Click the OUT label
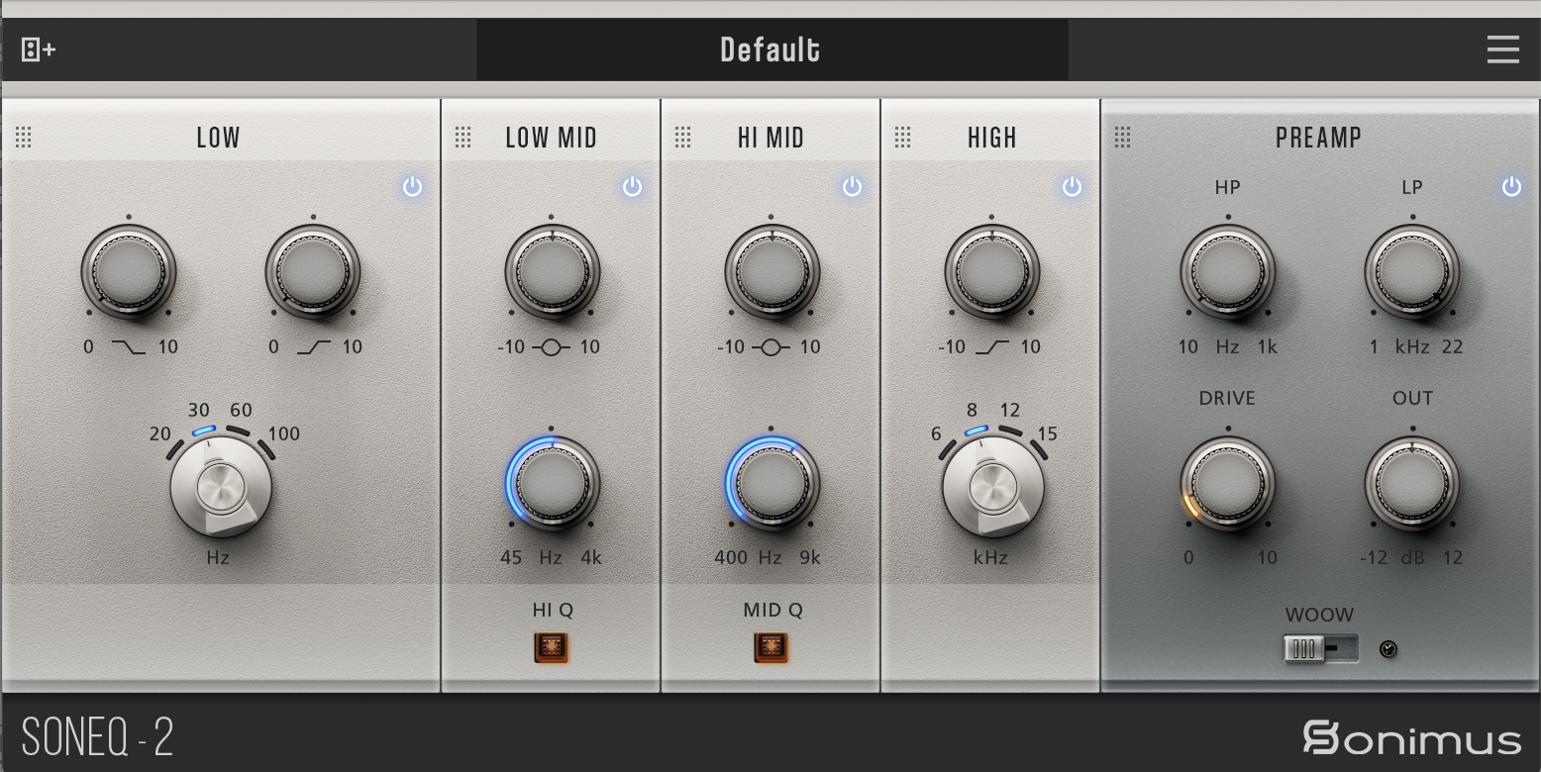The height and width of the screenshot is (772, 1541). [x=1412, y=398]
